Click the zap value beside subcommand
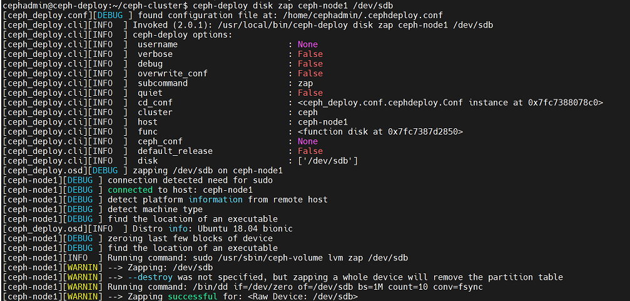The height and width of the screenshot is (301, 630). tap(305, 83)
